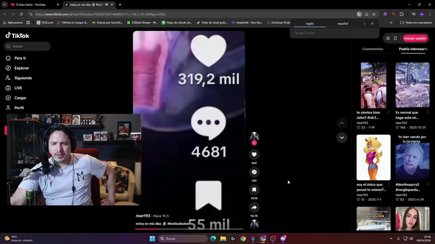Image resolution: width=435 pixels, height=244 pixels.
Task: Click the TikTok coin icon beside phone icon
Action: coord(388,38)
